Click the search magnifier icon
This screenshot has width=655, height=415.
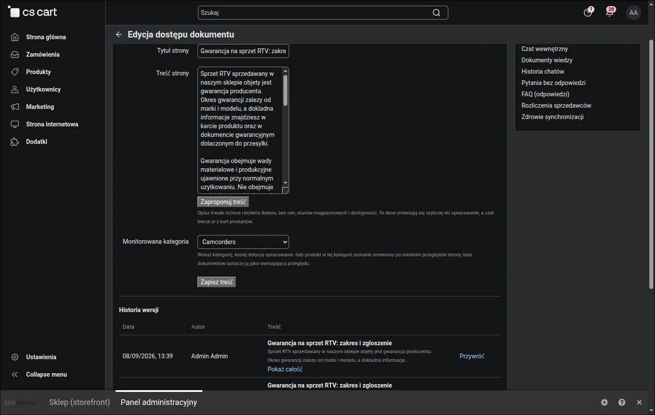point(437,13)
